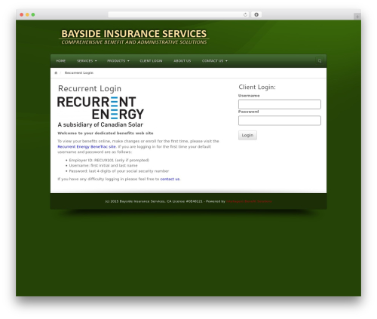Click the Username: first initial line

(x=103, y=165)
